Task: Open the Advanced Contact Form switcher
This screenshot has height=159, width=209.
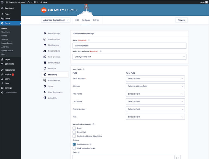Action: point(56,20)
